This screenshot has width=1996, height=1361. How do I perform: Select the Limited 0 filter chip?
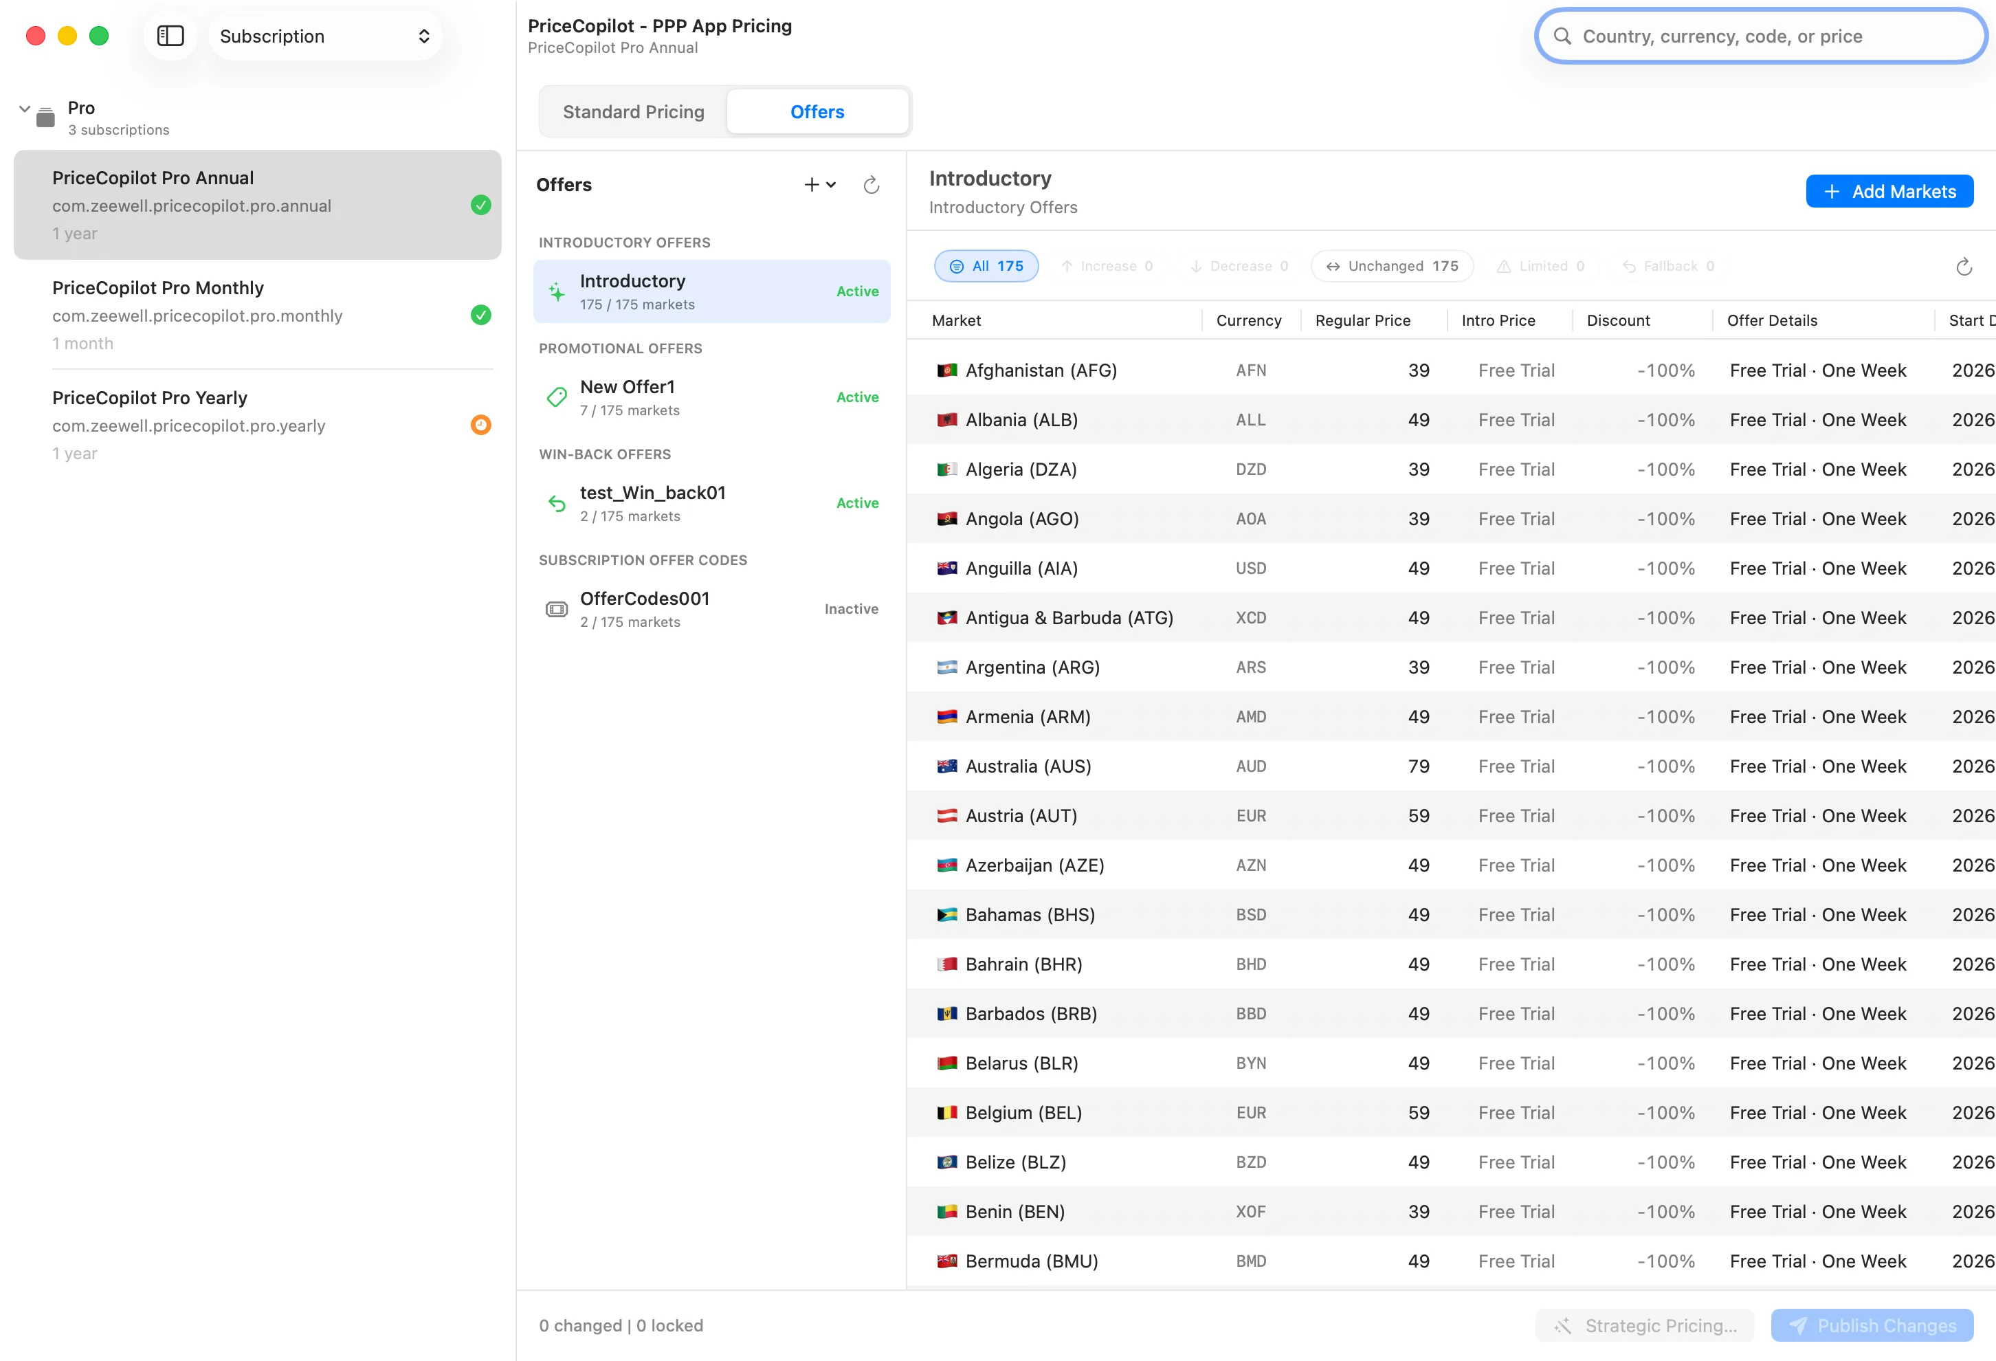[1540, 266]
